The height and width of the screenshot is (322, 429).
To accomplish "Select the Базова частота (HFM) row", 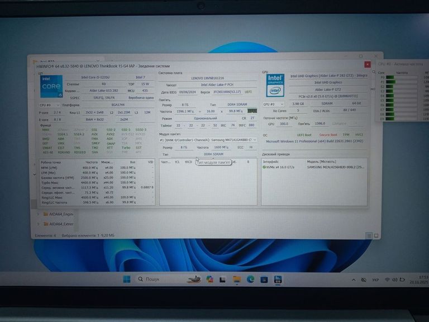I will pos(97,178).
